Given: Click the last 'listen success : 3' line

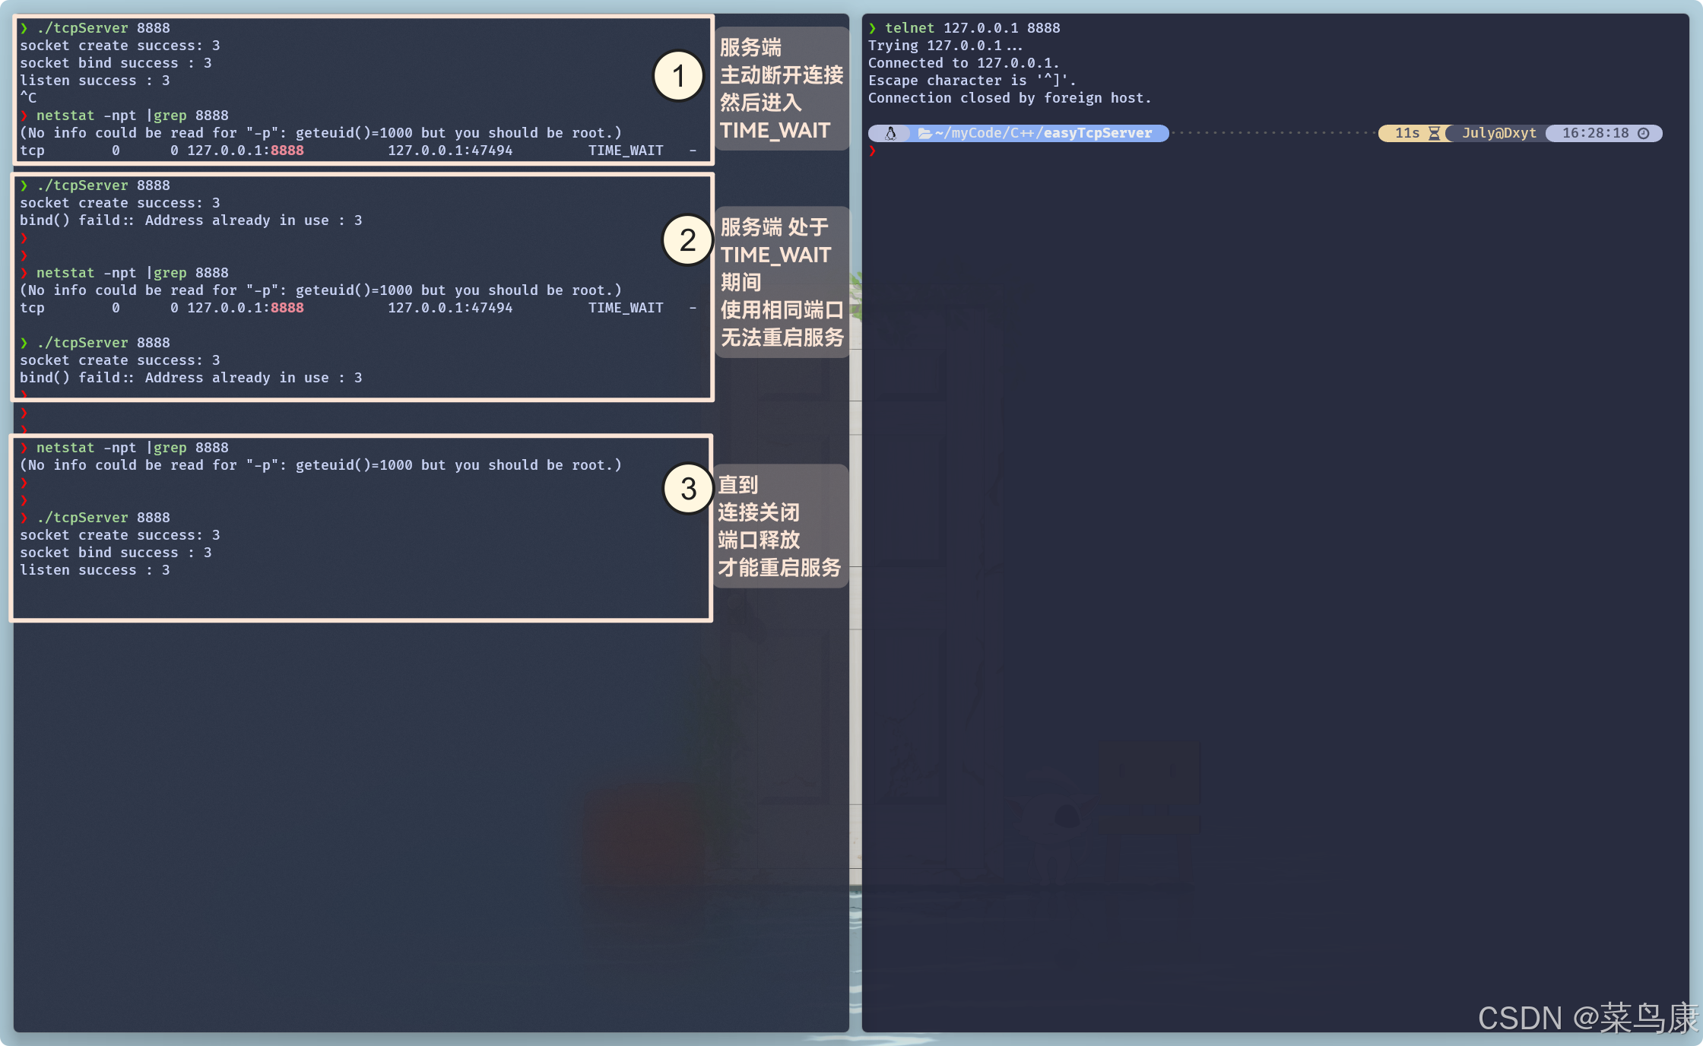Looking at the screenshot, I should coord(95,570).
